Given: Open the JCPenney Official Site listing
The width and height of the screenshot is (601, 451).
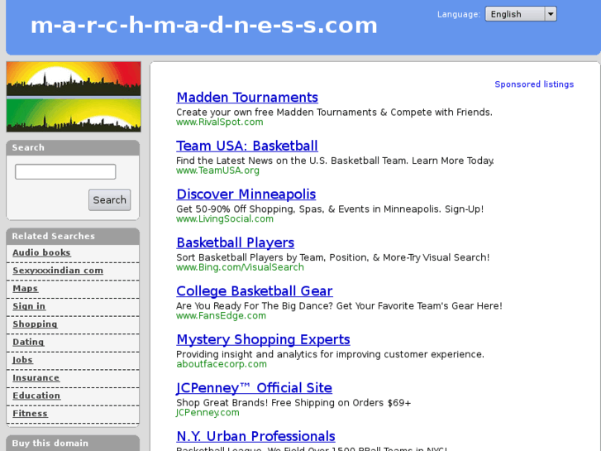Looking at the screenshot, I should coord(254,387).
